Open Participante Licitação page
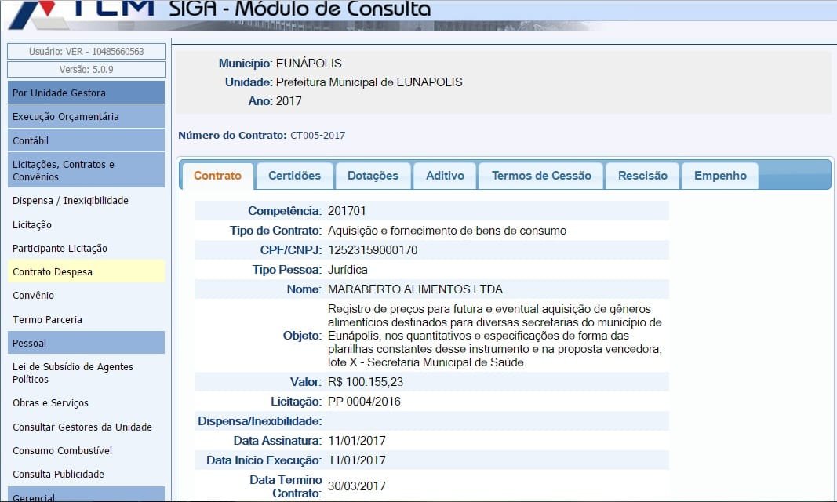 60,249
